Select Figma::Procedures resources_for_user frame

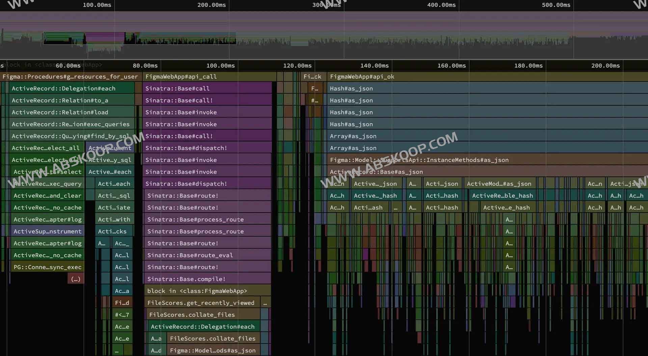tap(70, 77)
